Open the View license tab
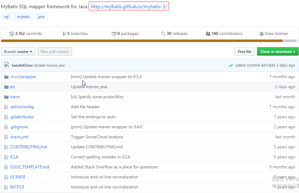Viewport: 299px width, 193px height. [x=273, y=33]
